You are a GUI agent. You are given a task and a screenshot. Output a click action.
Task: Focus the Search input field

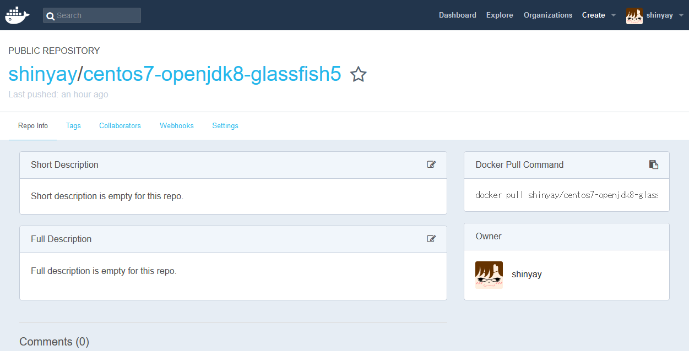click(92, 15)
